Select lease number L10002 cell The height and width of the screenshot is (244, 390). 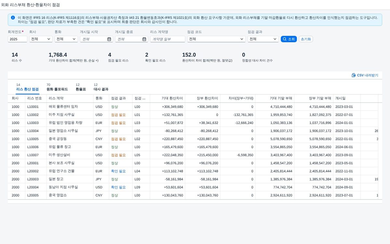pos(36,115)
